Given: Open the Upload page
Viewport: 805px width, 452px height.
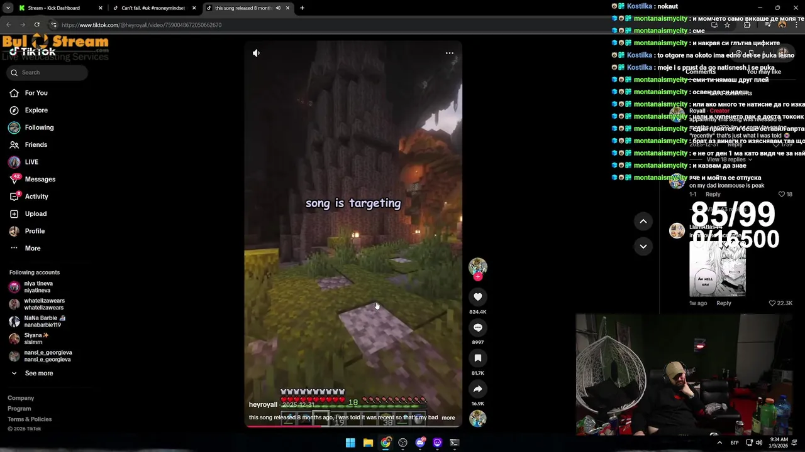Looking at the screenshot, I should (36, 214).
